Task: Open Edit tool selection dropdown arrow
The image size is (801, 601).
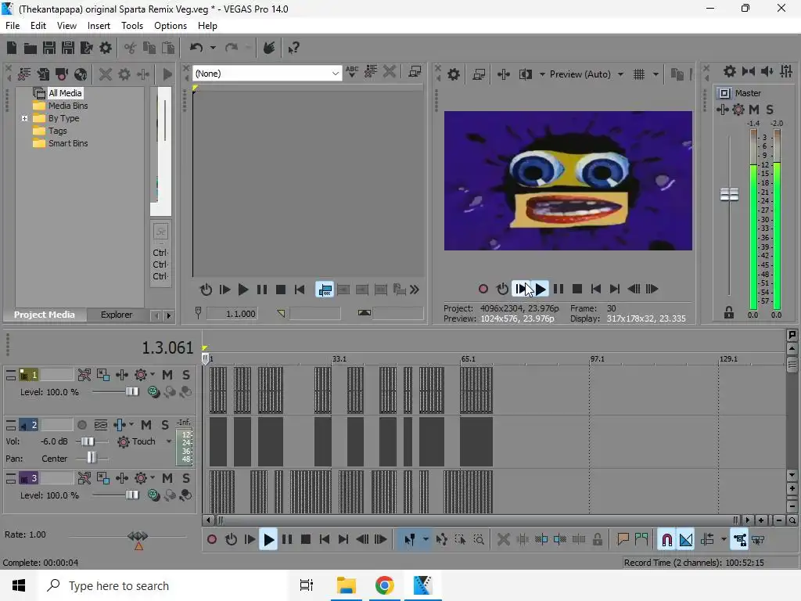Action: 426,539
